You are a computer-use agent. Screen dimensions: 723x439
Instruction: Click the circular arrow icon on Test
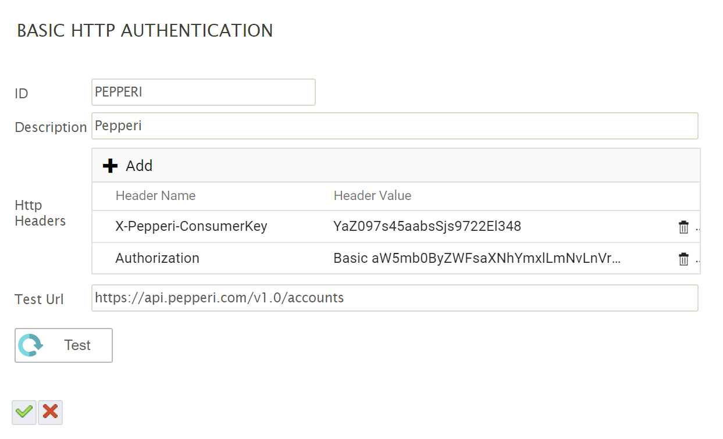click(30, 345)
